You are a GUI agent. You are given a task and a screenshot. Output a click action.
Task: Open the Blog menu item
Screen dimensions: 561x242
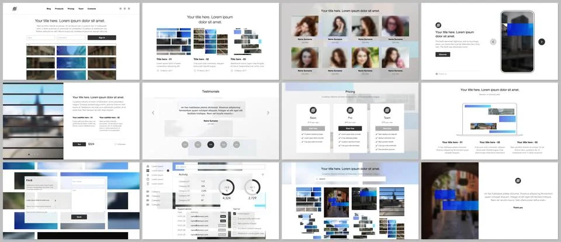tap(49, 9)
